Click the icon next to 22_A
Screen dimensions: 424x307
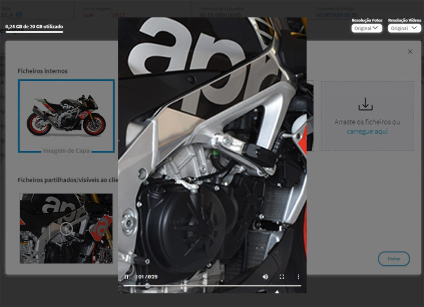19,15
